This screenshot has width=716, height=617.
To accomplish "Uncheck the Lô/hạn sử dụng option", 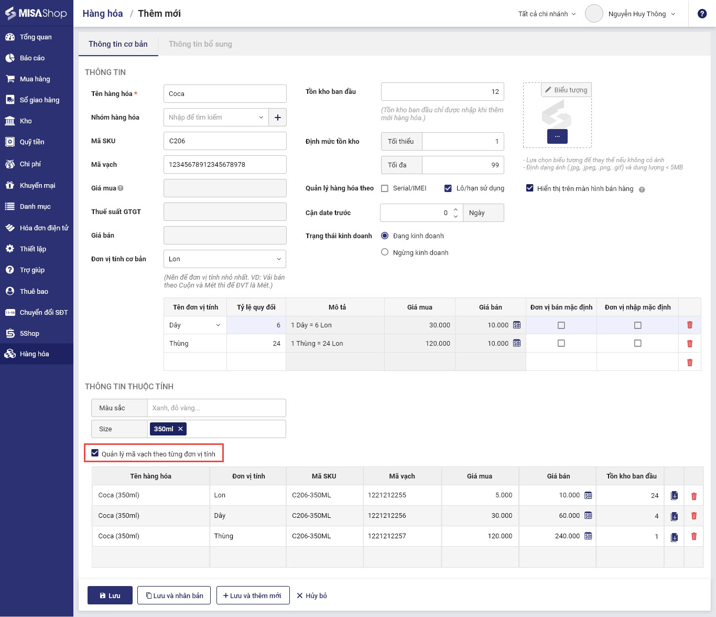I will 448,188.
